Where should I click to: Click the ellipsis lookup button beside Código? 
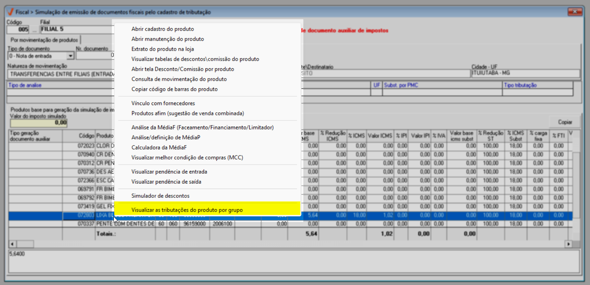35,30
